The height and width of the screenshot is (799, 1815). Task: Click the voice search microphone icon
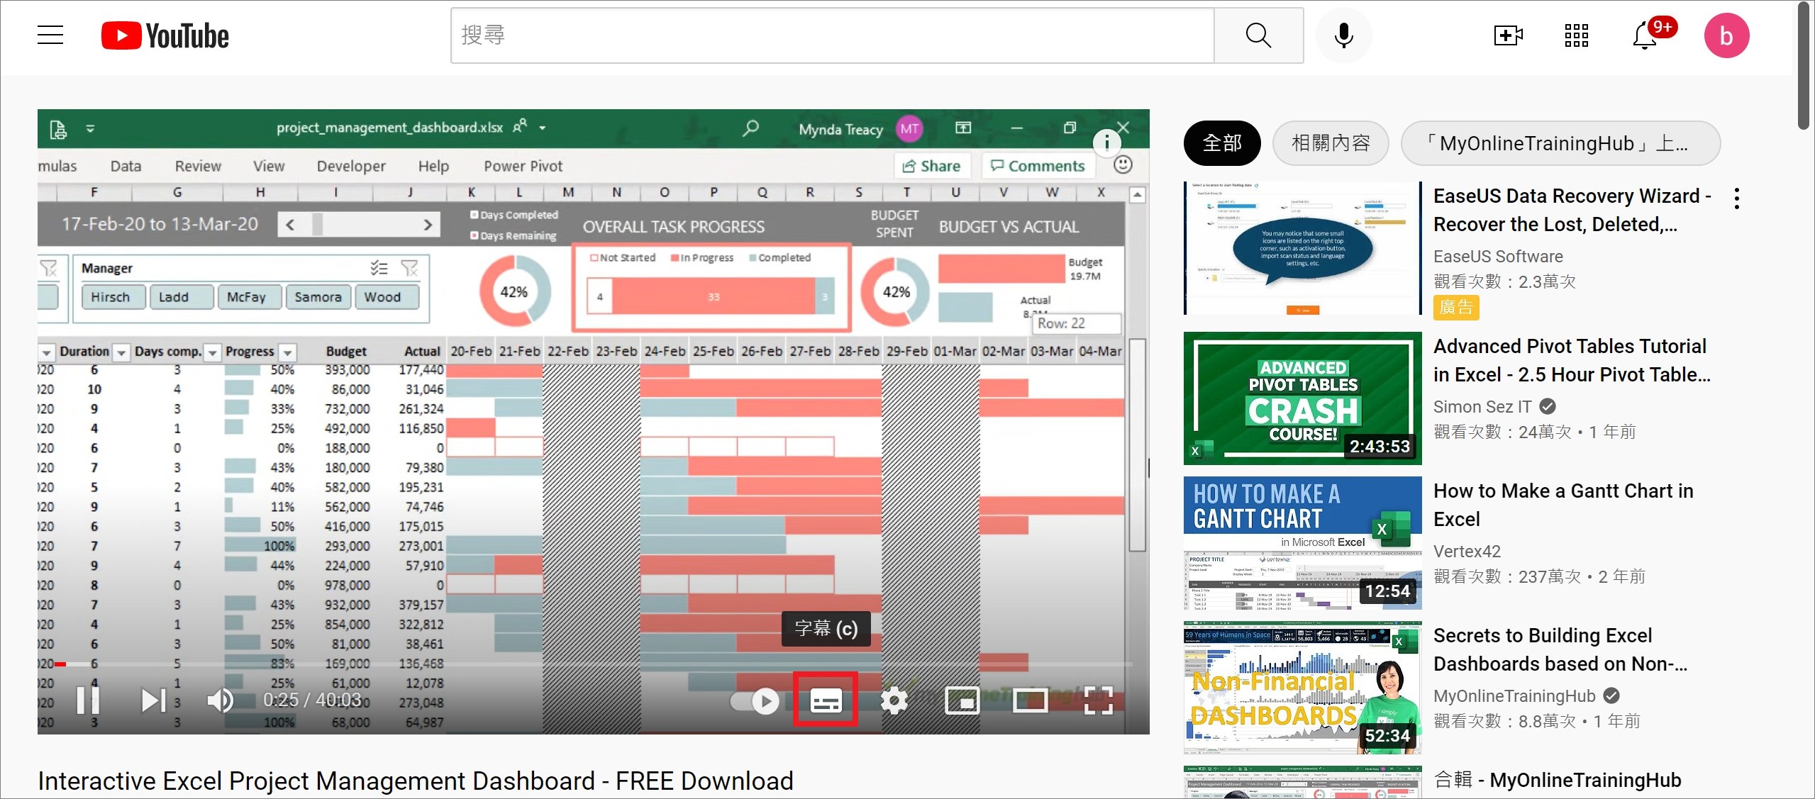click(1343, 35)
